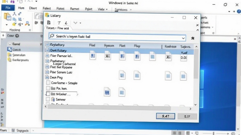
Task: Click the left-align lines icon in the ribbon
Action: [36, 23]
